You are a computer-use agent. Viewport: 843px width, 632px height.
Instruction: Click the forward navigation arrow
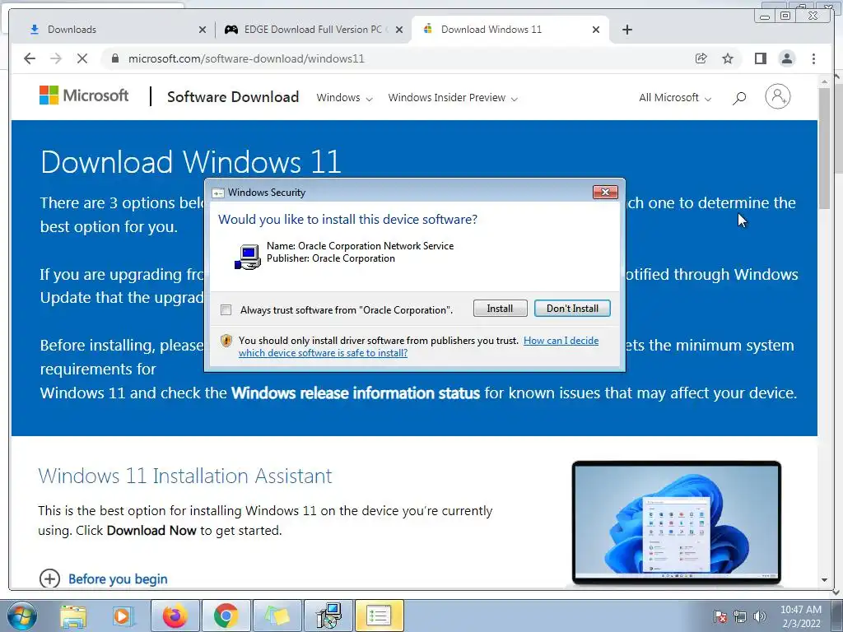56,58
